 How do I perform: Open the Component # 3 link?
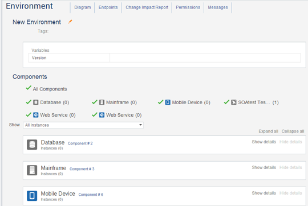(x=82, y=169)
